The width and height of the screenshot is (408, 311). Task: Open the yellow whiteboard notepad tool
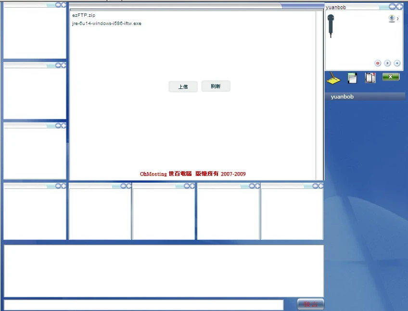[x=333, y=78]
